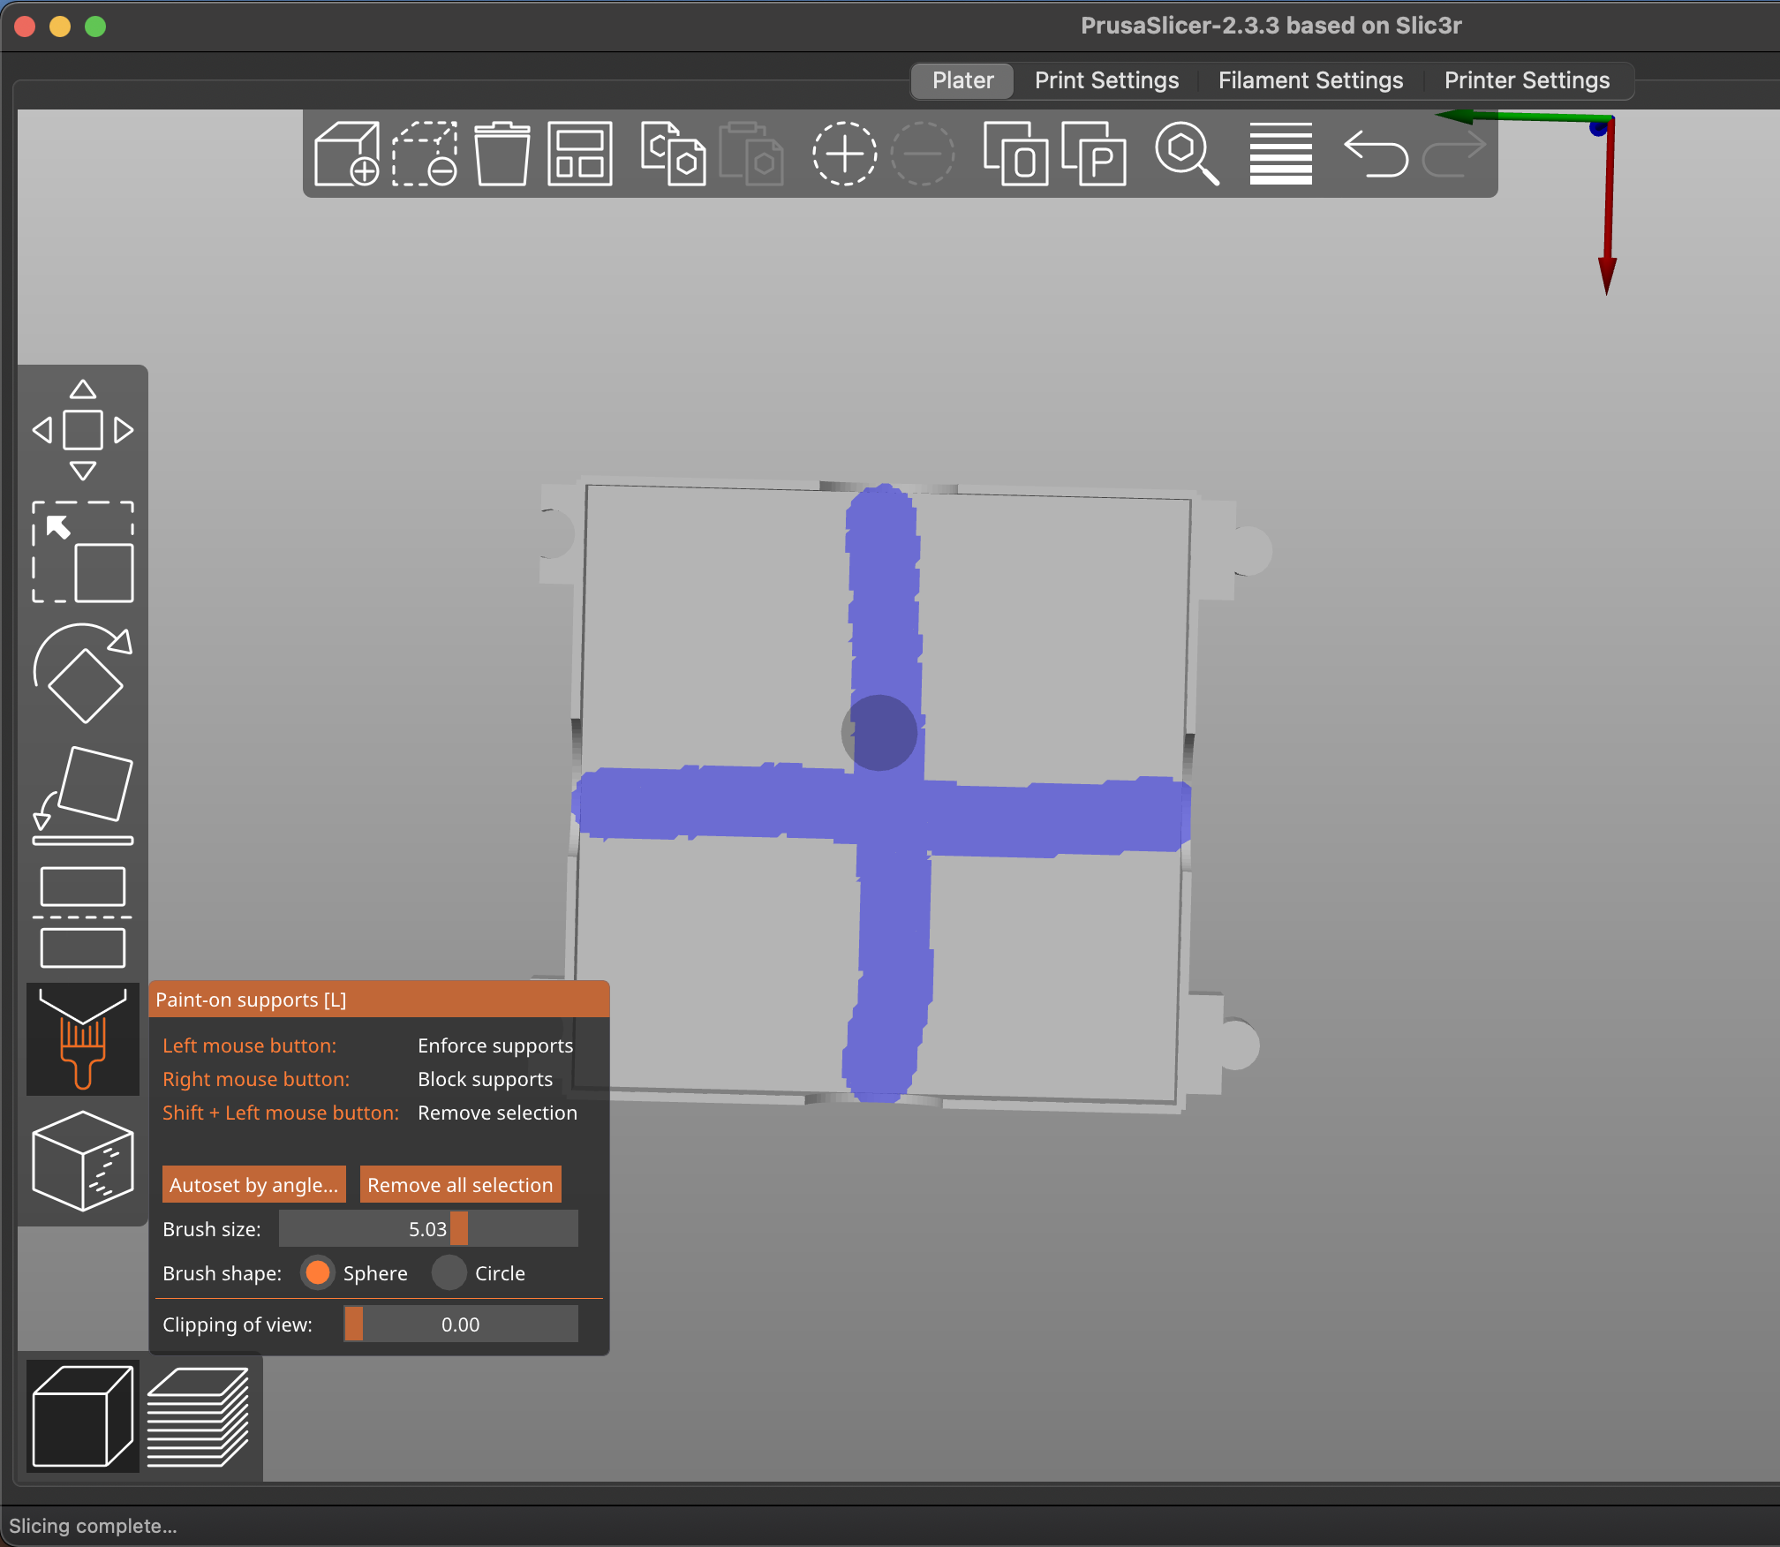The width and height of the screenshot is (1780, 1547).
Task: Open the Search magnifier tool
Action: pyautogui.click(x=1187, y=154)
